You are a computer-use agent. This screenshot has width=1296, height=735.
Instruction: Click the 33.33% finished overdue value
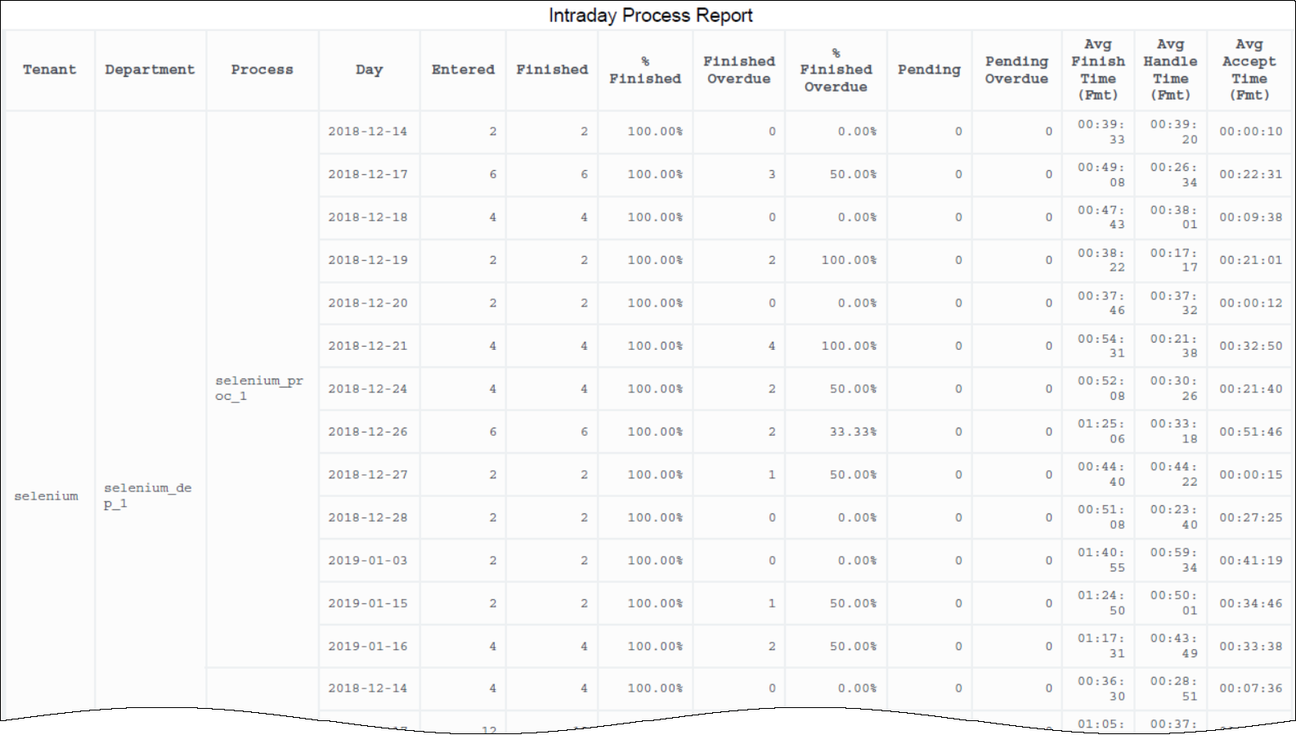click(853, 432)
